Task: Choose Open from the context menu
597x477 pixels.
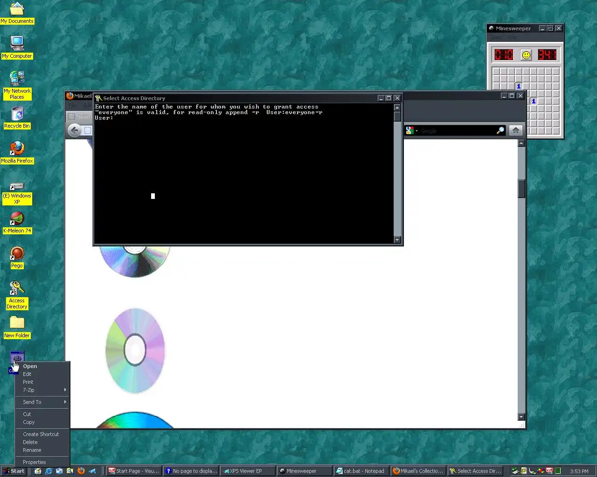Action: [42, 366]
